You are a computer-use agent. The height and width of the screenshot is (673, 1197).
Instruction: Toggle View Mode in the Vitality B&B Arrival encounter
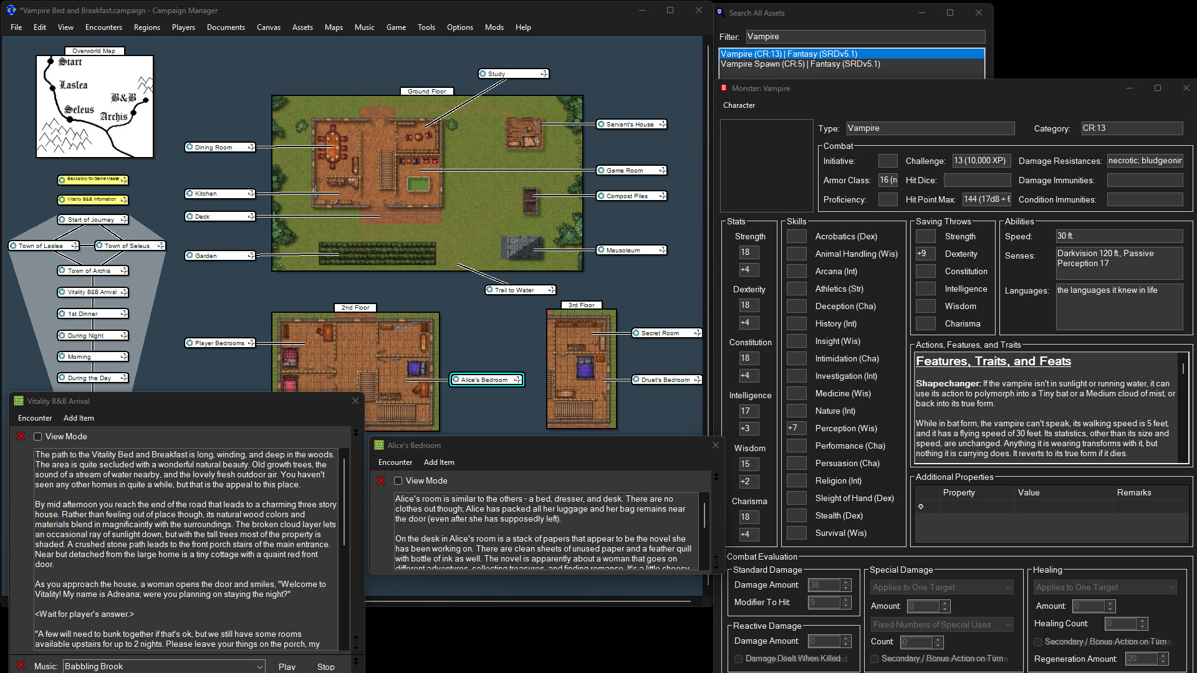pyautogui.click(x=38, y=436)
